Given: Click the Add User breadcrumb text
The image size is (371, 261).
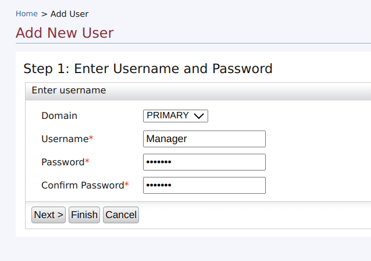Looking at the screenshot, I should pyautogui.click(x=69, y=13).
